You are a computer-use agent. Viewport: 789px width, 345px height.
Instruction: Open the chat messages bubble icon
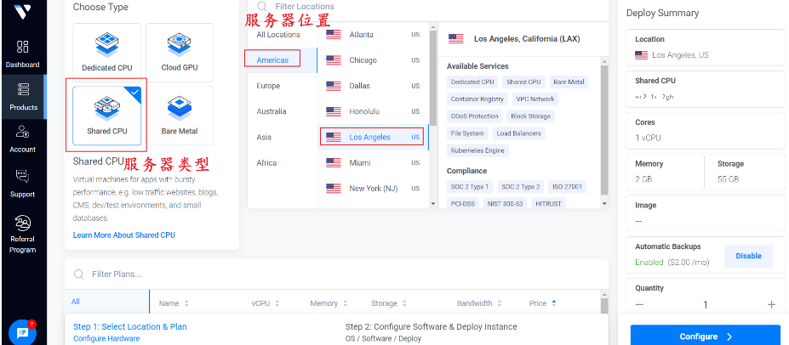point(22,332)
